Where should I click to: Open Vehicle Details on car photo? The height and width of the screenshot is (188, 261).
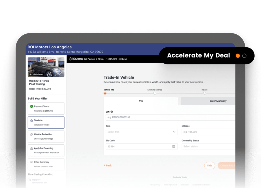[36, 74]
